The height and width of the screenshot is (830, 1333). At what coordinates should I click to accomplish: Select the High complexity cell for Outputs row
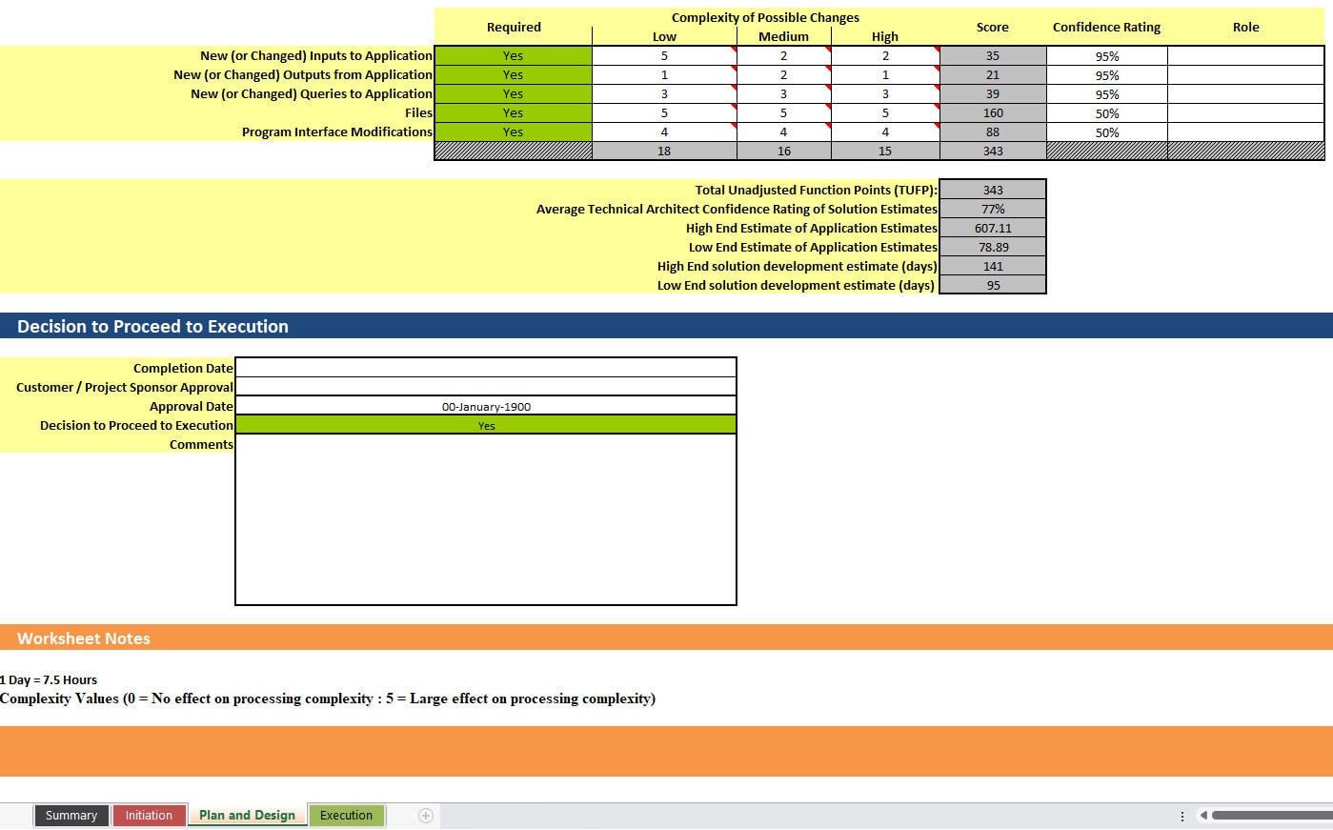click(885, 75)
